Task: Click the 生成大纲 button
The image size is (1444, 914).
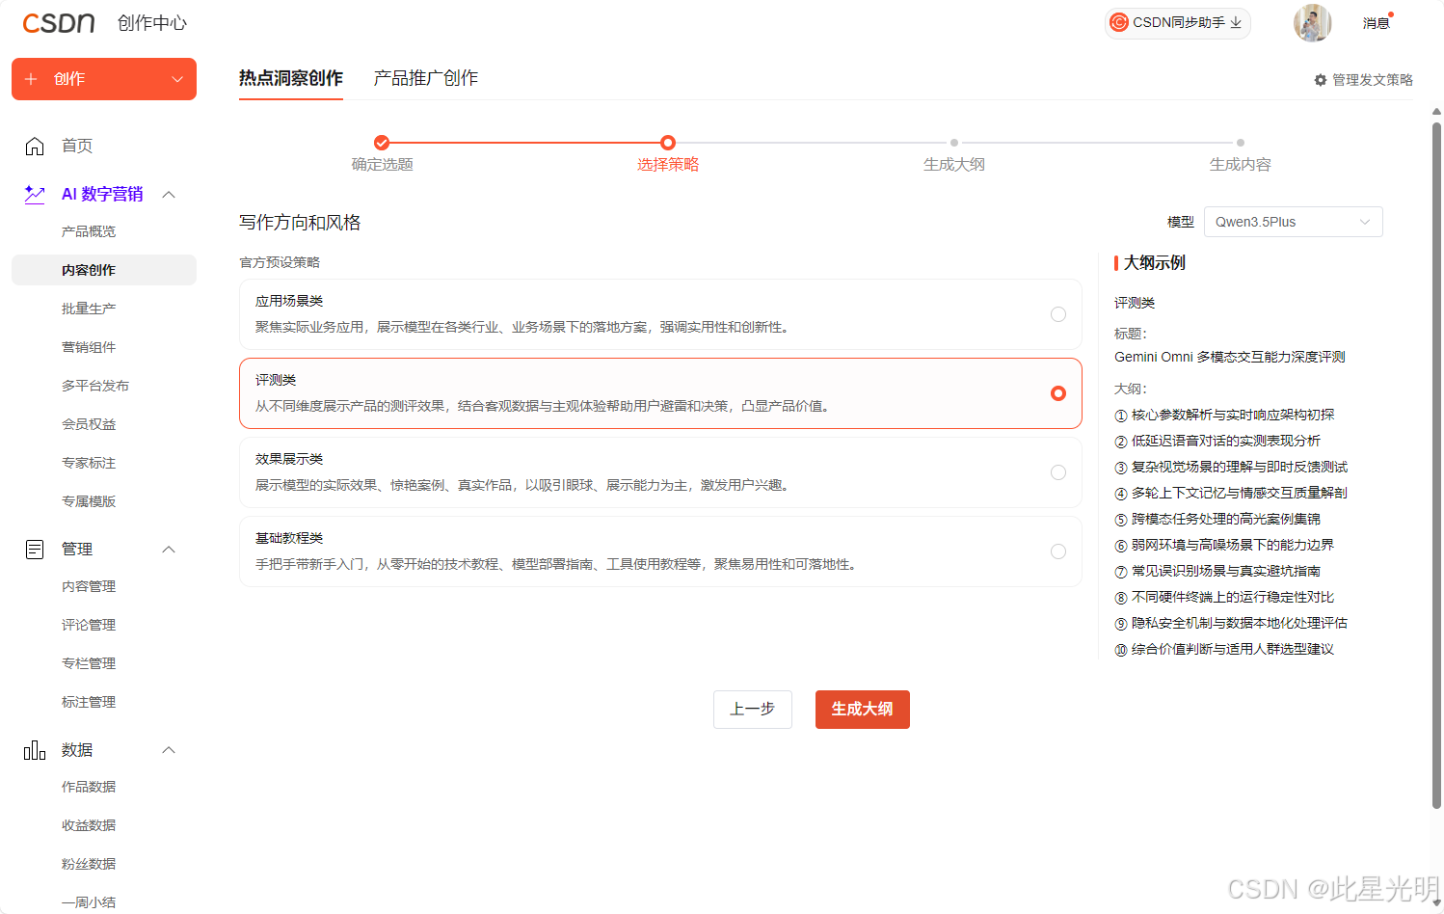Action: 863,710
